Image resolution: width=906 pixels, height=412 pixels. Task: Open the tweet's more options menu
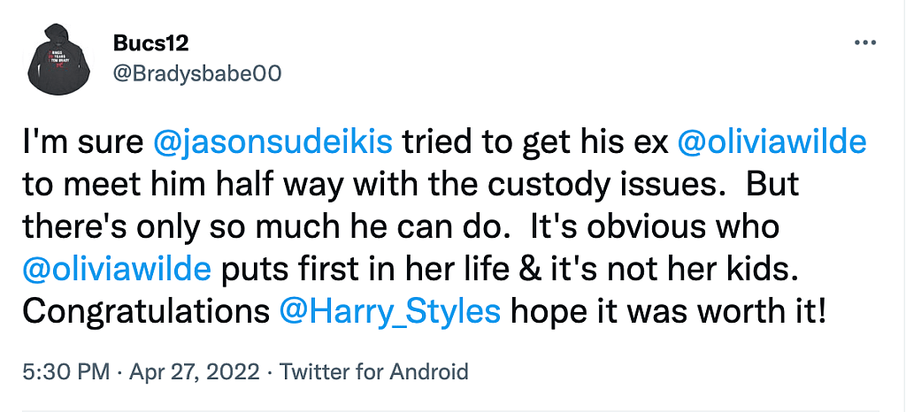click(x=864, y=43)
